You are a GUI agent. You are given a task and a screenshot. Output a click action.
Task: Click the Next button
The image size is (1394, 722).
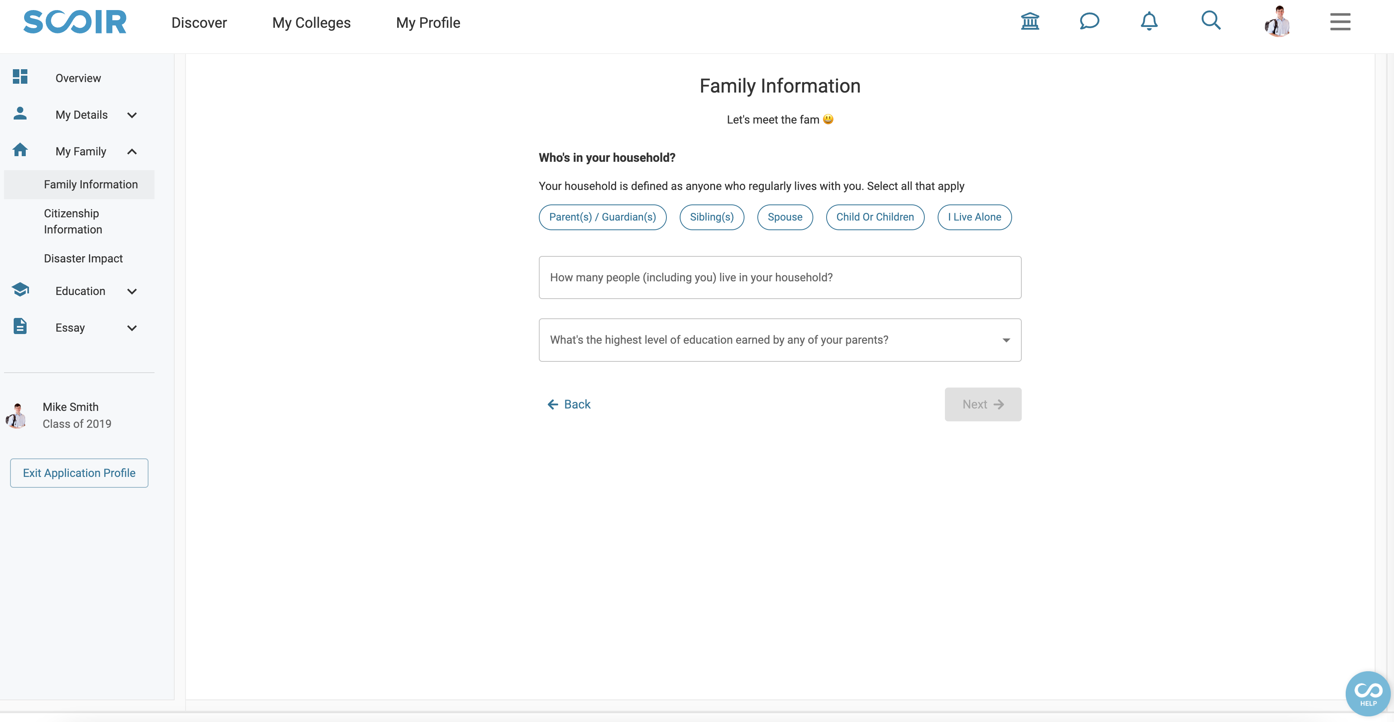point(983,404)
